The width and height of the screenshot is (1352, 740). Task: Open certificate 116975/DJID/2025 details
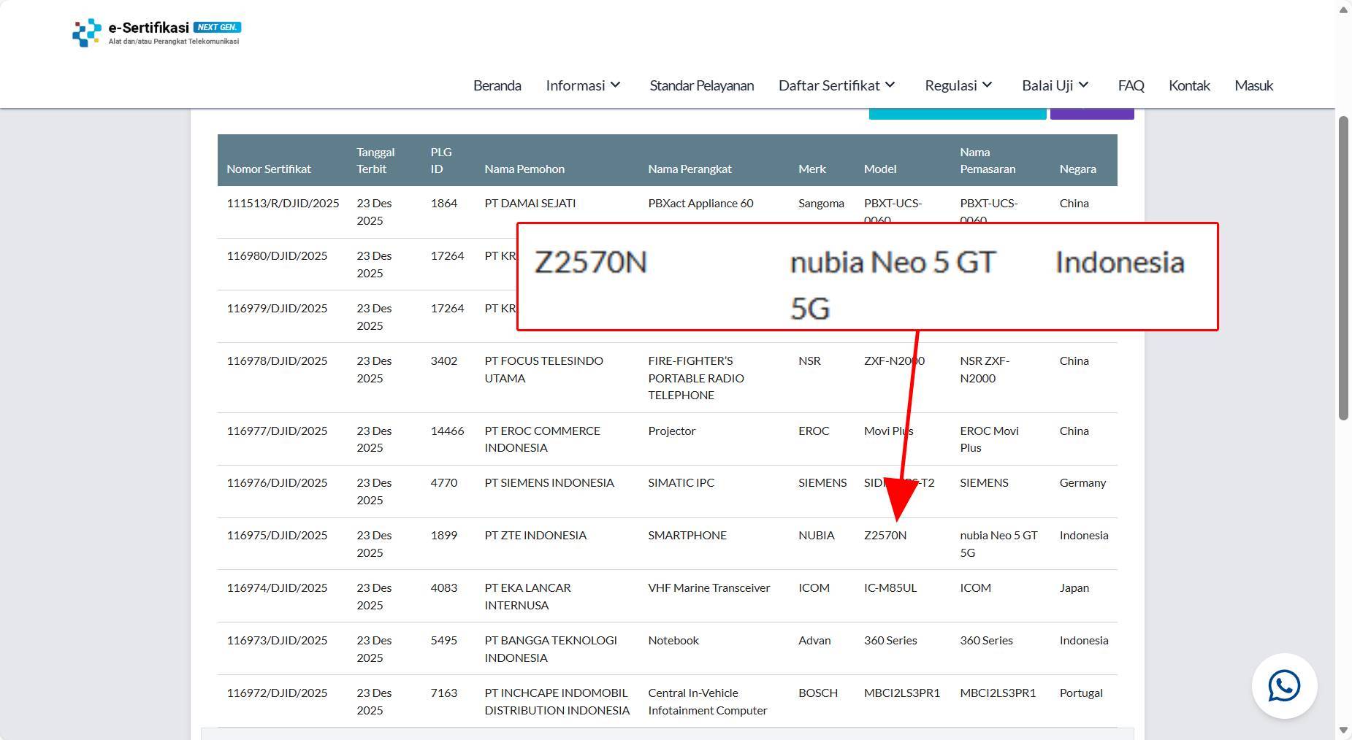(277, 535)
